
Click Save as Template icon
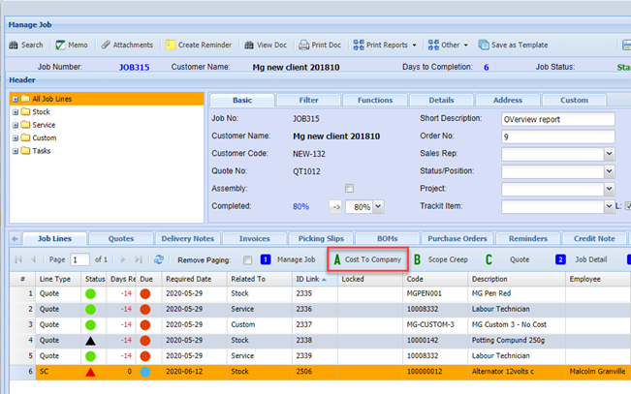[485, 45]
